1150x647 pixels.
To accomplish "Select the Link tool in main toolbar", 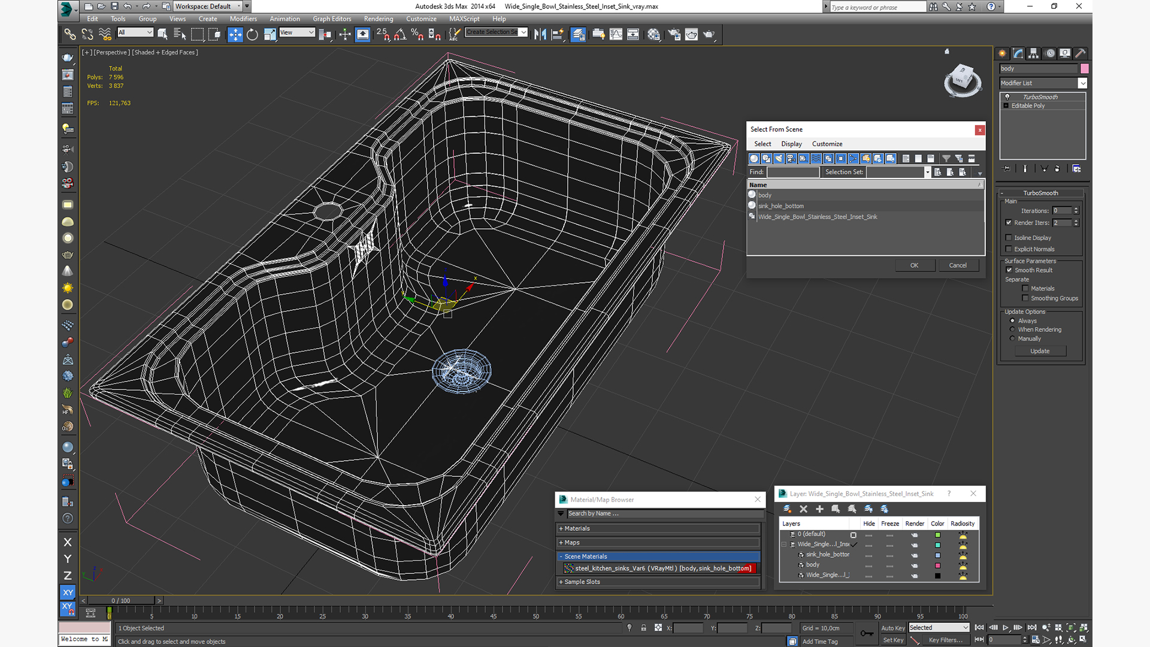I will click(x=70, y=34).
